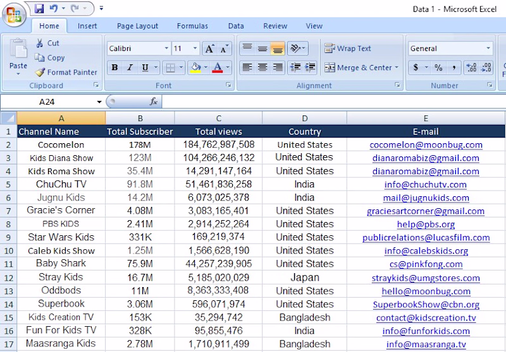Open the Calibri font name dropdown
506x352 pixels.
(166, 49)
